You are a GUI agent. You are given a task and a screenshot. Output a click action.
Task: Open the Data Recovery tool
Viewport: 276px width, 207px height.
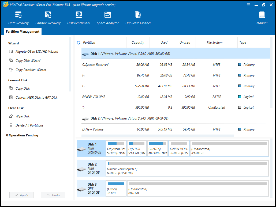(x=18, y=17)
